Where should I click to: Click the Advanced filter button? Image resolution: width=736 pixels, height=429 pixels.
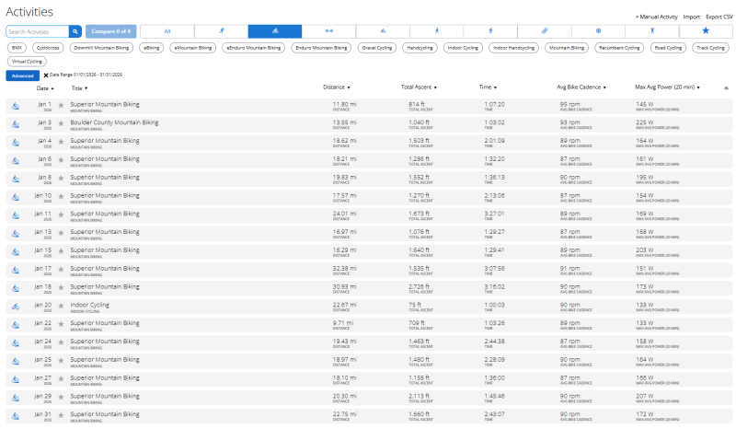coord(22,75)
